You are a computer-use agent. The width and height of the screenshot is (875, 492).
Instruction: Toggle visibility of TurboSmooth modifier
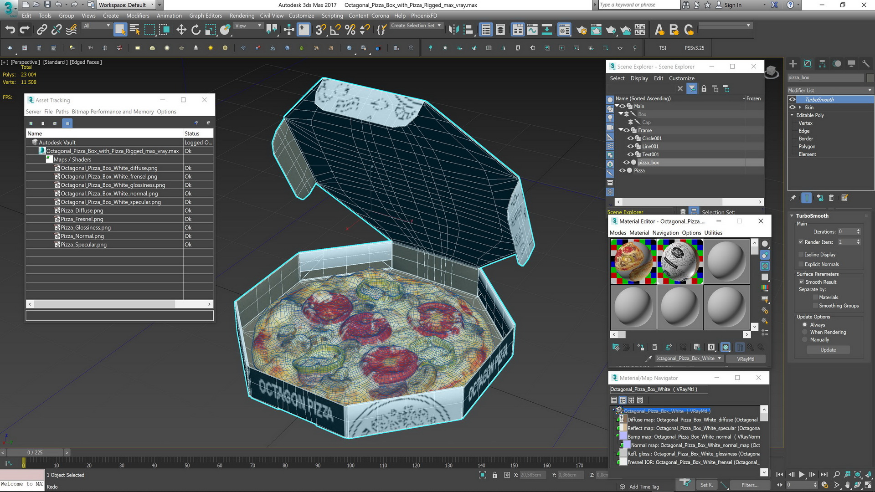(x=793, y=99)
